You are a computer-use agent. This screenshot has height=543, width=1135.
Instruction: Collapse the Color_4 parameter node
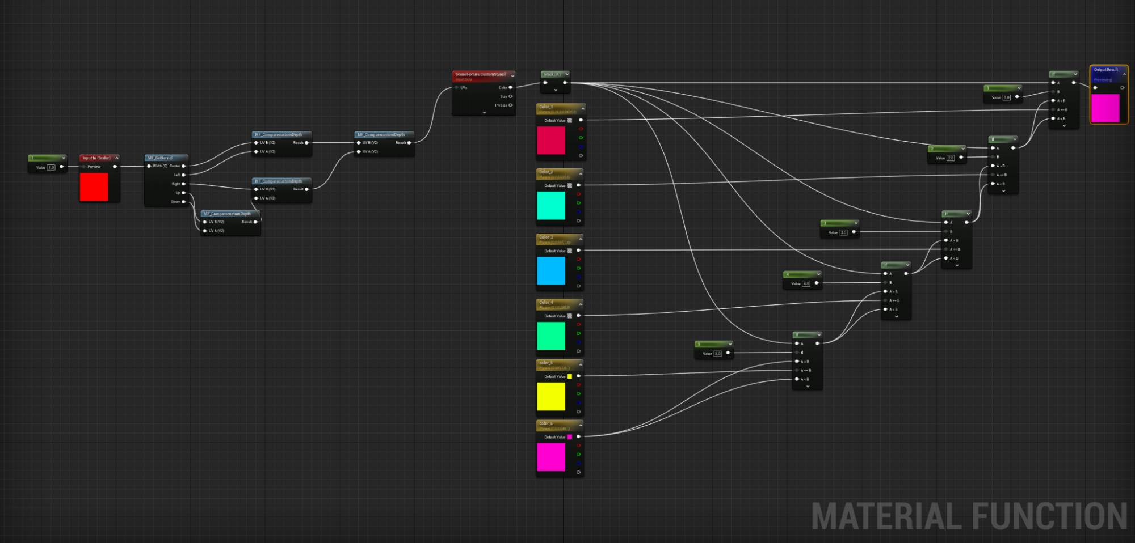click(581, 304)
